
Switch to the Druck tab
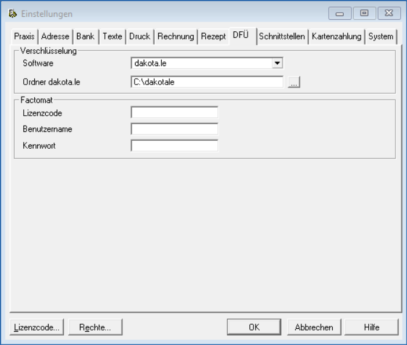pyautogui.click(x=140, y=36)
